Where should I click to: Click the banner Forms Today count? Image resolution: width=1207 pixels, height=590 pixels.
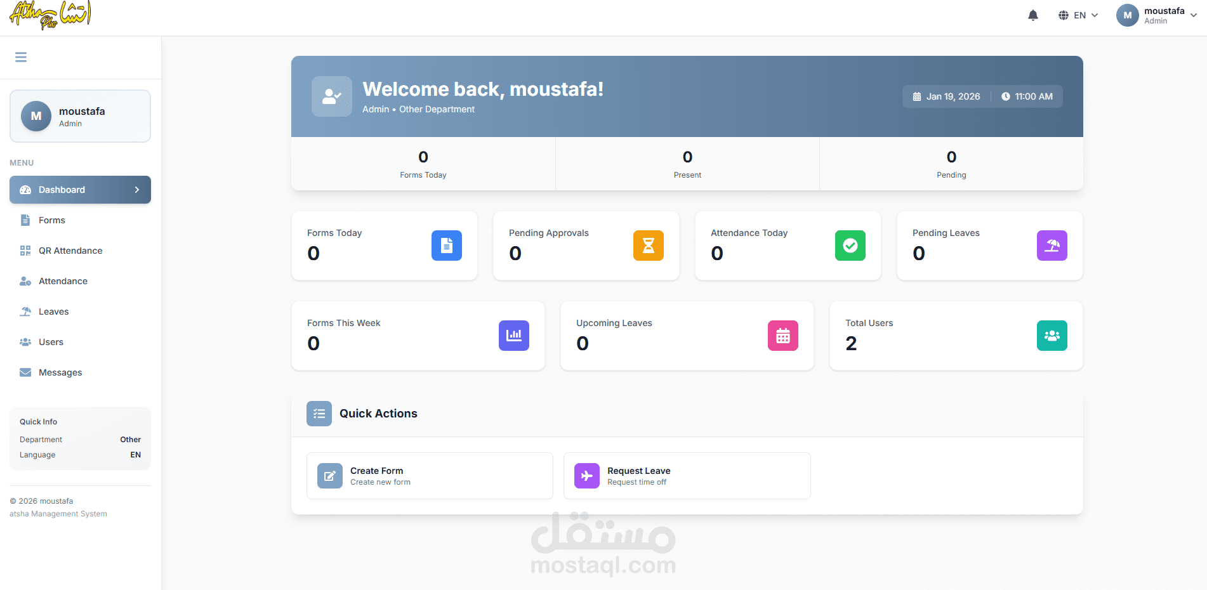423,157
